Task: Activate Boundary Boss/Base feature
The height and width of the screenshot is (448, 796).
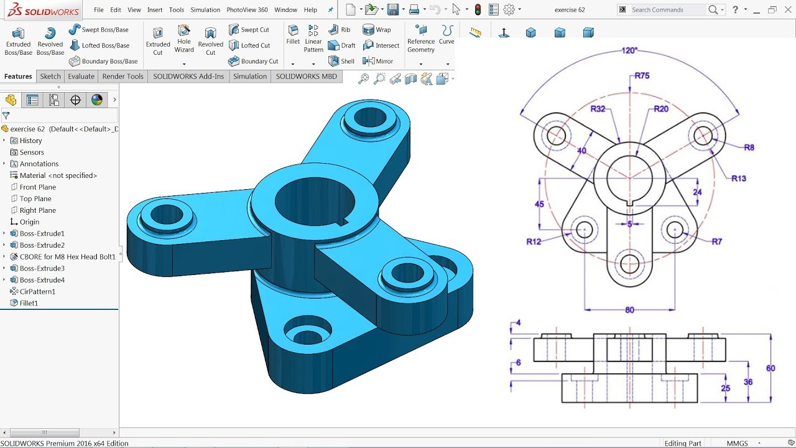Action: tap(103, 61)
